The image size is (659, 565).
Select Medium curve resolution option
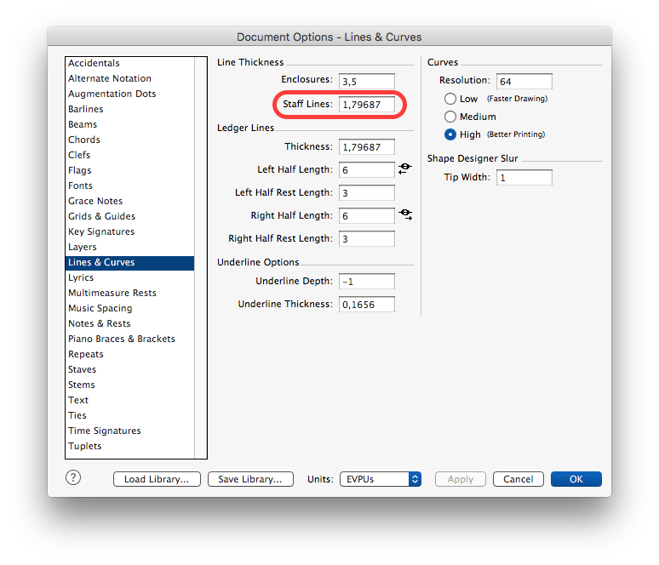[x=450, y=117]
